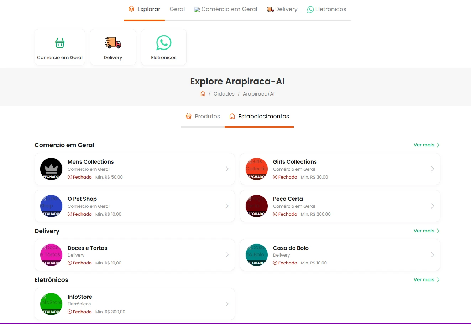Switch to the Produtos tab

pyautogui.click(x=203, y=117)
